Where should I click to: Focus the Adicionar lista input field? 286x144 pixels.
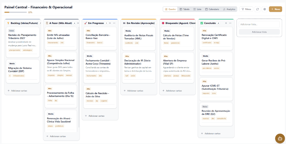tap(259, 24)
